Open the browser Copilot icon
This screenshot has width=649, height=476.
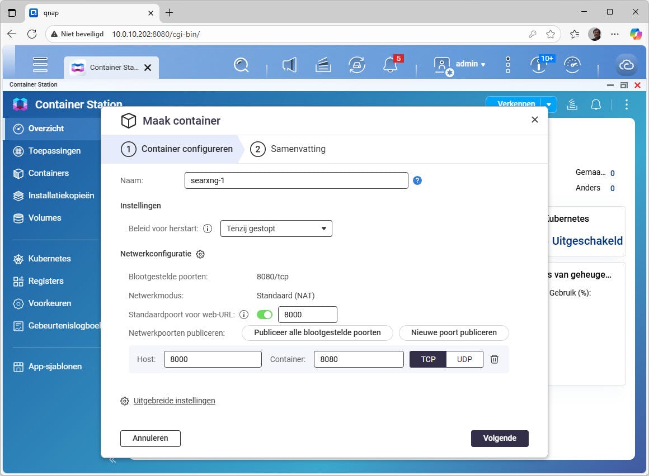pyautogui.click(x=636, y=34)
